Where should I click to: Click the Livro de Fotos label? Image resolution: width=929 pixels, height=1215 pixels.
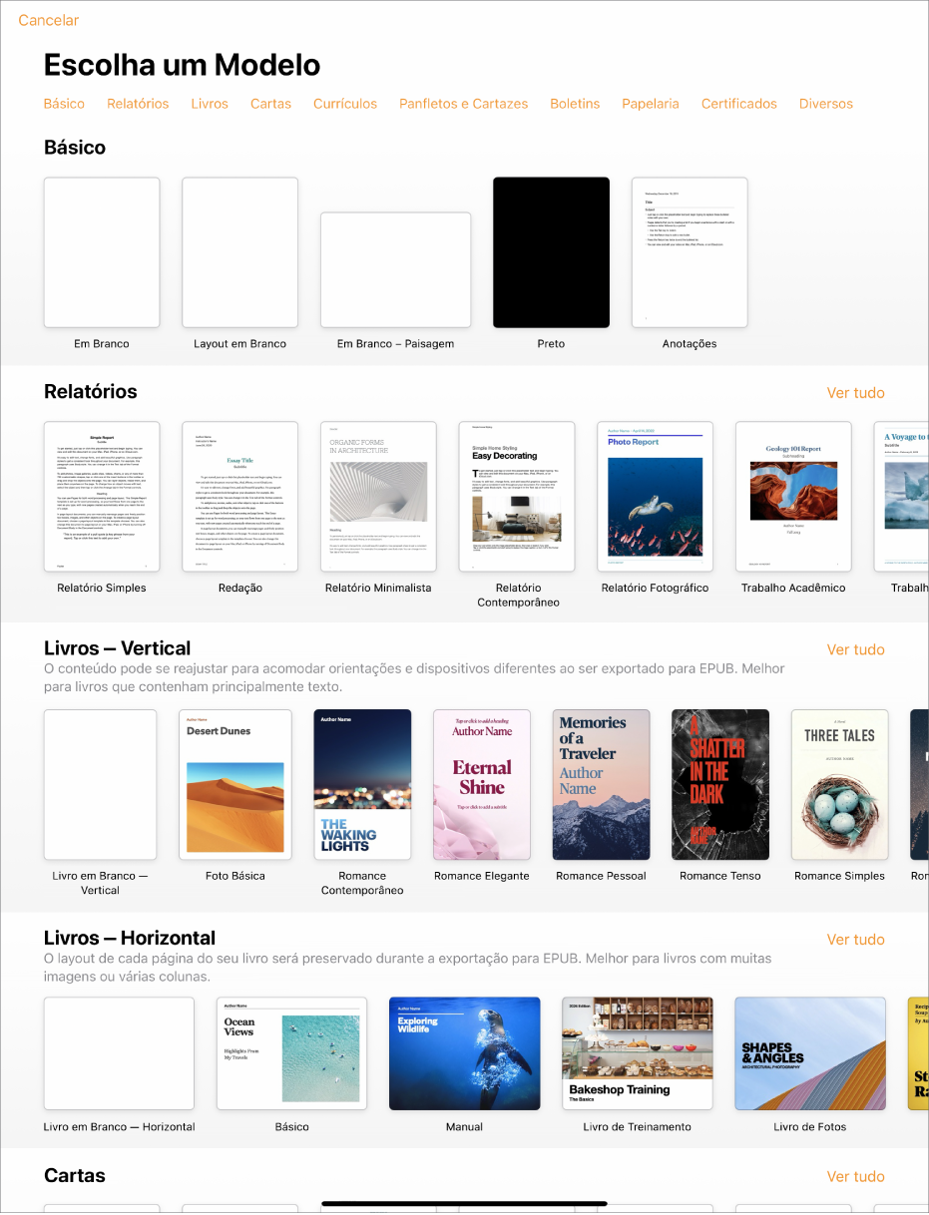[810, 1127]
